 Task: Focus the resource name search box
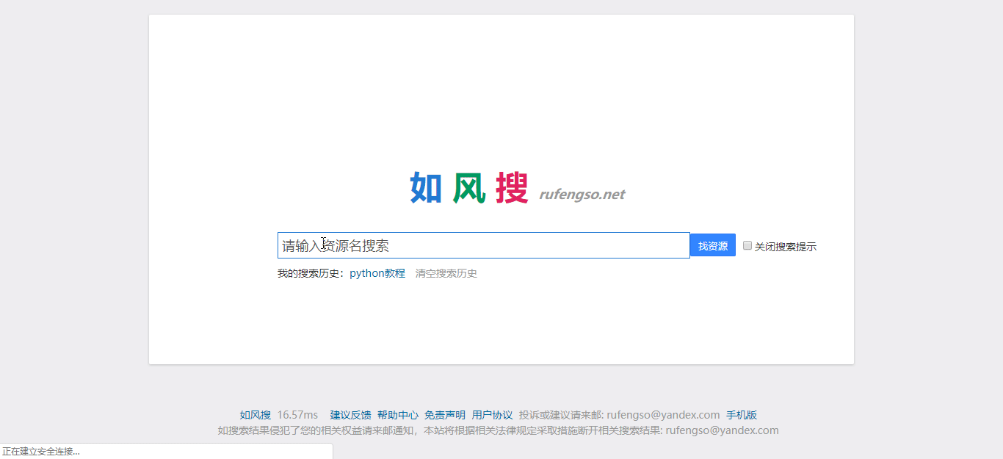tap(484, 245)
